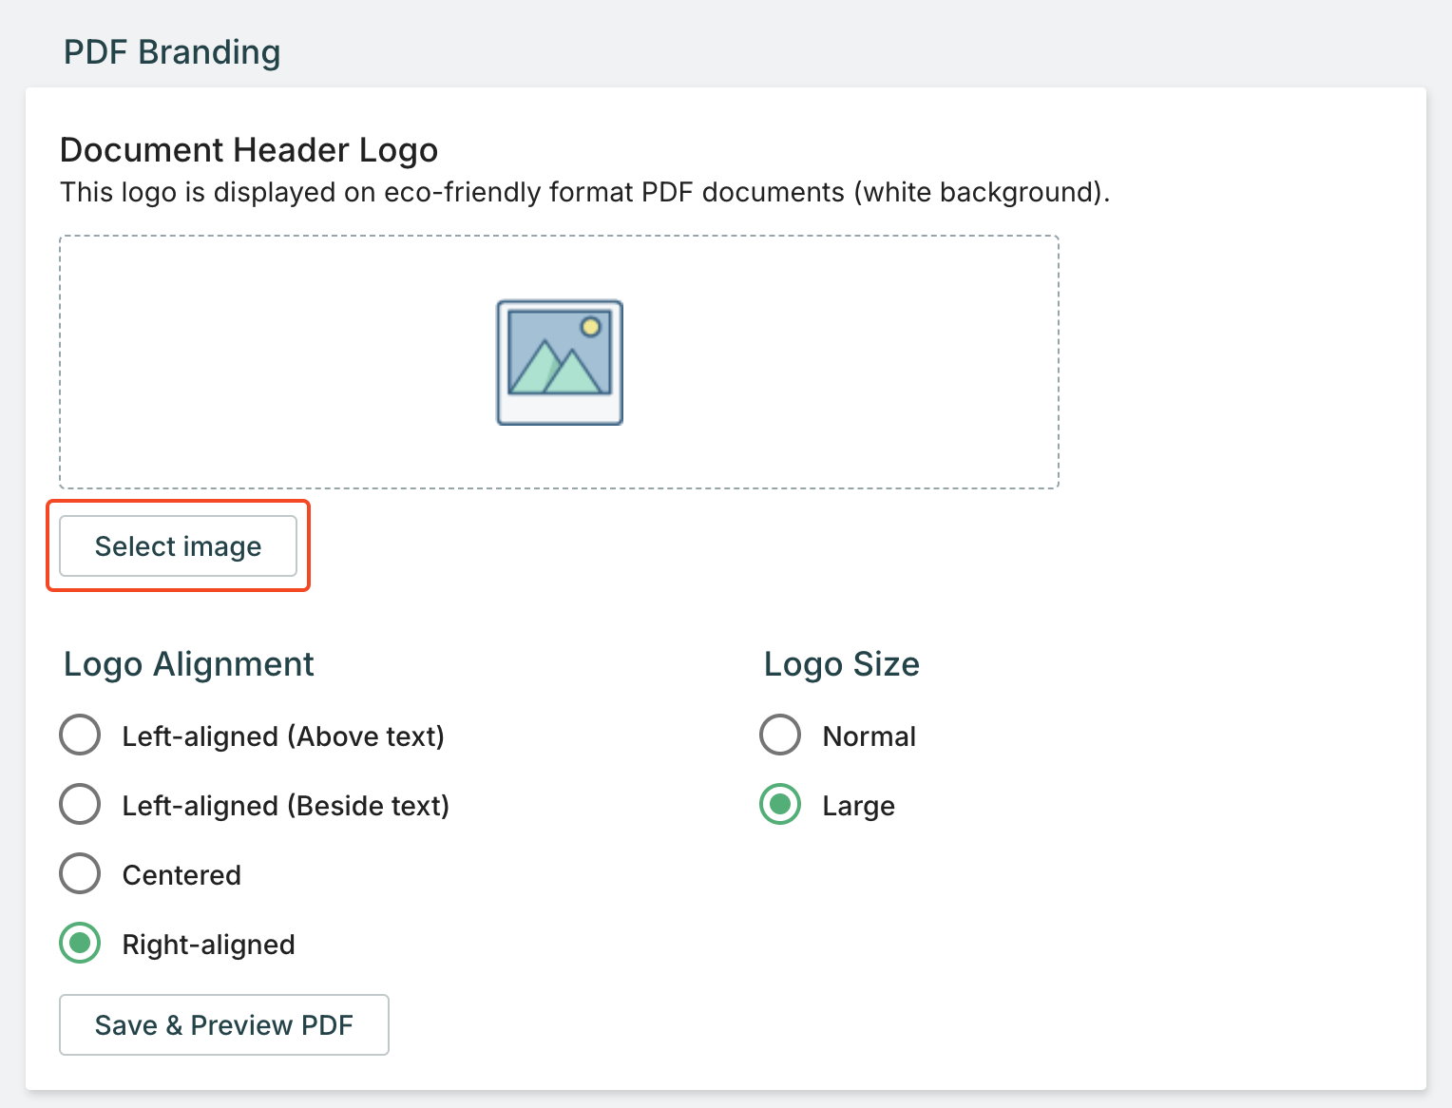
Task: Click the Document Header Logo heading
Action: pyautogui.click(x=249, y=150)
